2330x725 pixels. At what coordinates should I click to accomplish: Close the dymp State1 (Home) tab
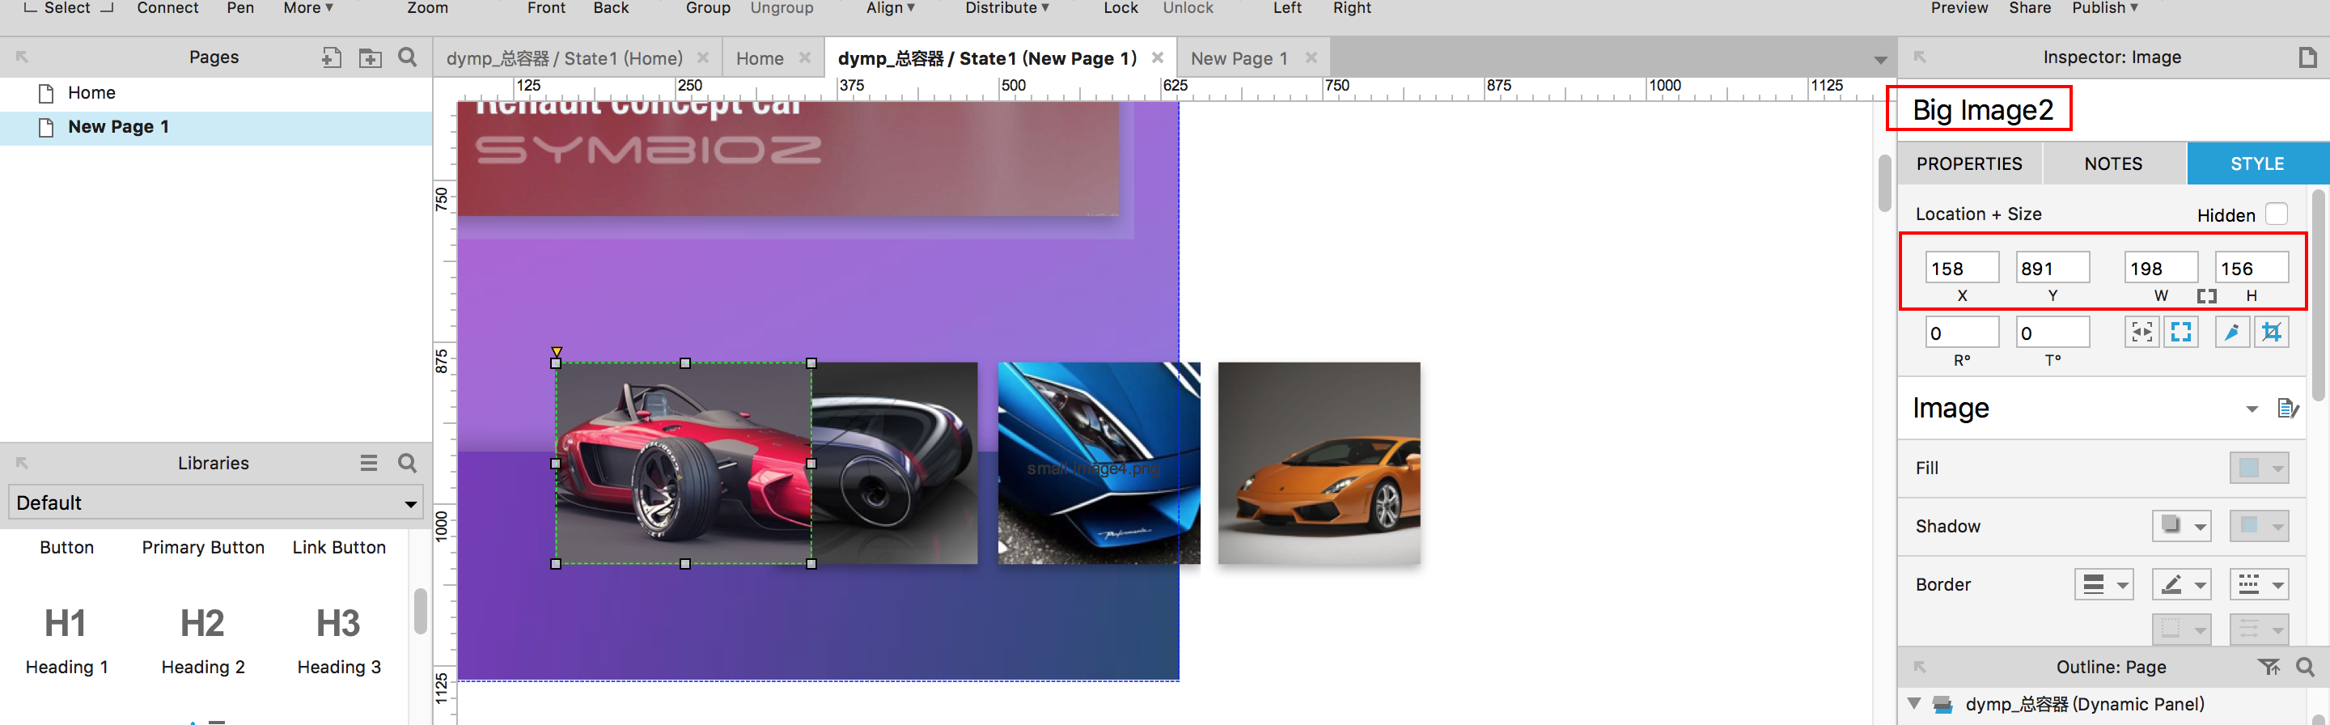[x=702, y=58]
